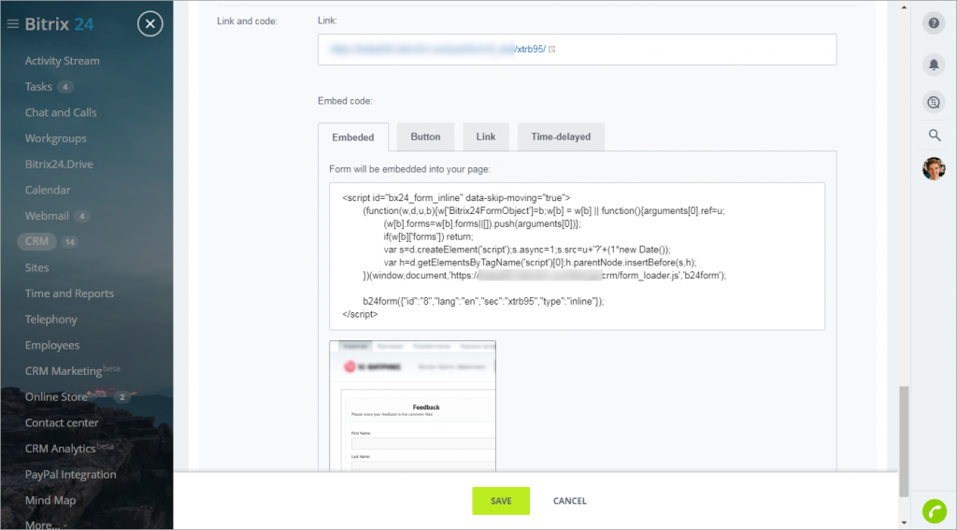The image size is (957, 530).
Task: Select the CRM menu item
Action: click(x=36, y=241)
